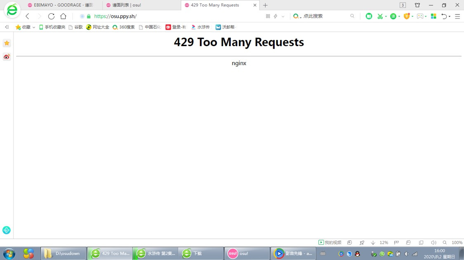Click the undo closed tab arrow

(444, 16)
